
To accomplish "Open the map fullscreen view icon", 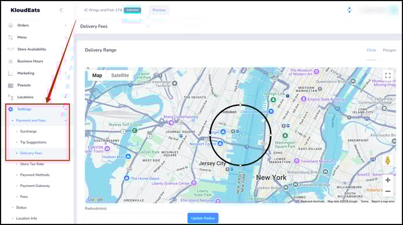I will [x=388, y=75].
